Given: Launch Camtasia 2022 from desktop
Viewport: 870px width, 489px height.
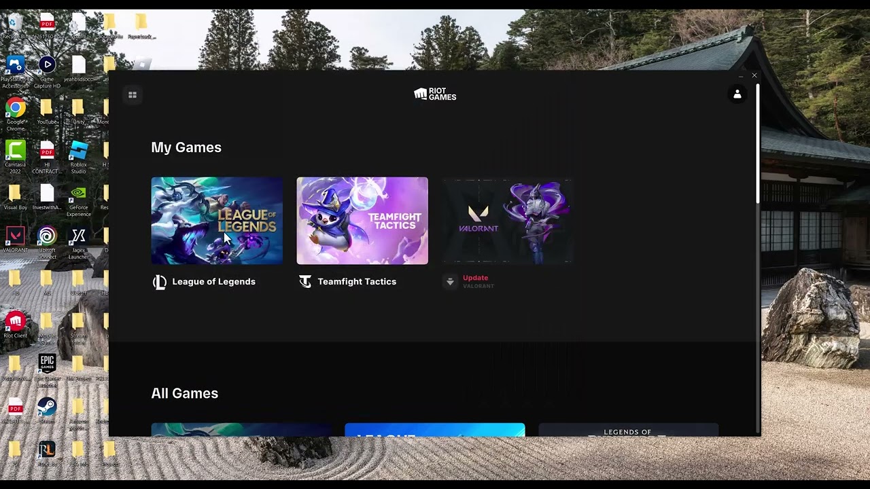Looking at the screenshot, I should pos(15,158).
